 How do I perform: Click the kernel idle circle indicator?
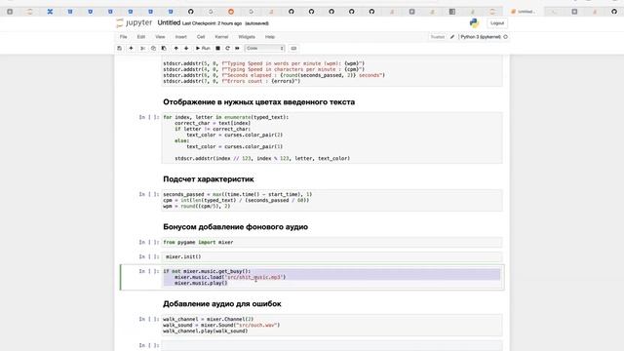(x=505, y=37)
